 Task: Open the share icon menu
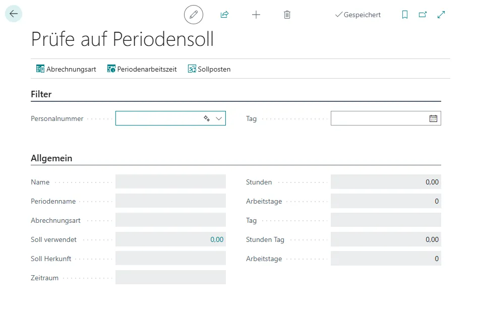pyautogui.click(x=224, y=15)
